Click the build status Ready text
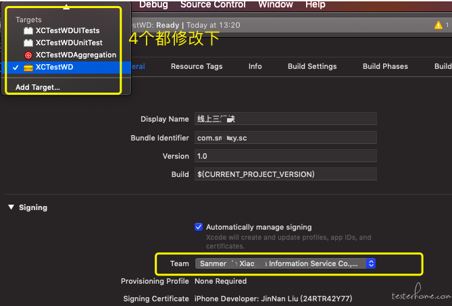The width and height of the screenshot is (452, 306). [168, 25]
